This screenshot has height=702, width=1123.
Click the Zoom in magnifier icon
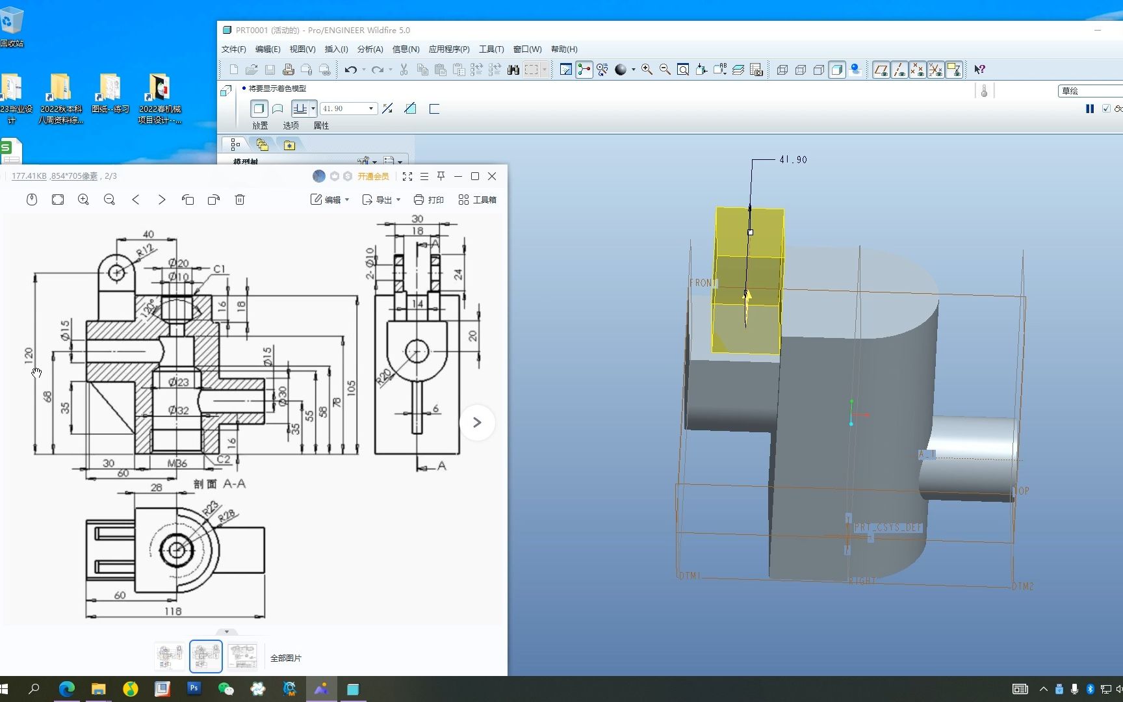(x=647, y=70)
